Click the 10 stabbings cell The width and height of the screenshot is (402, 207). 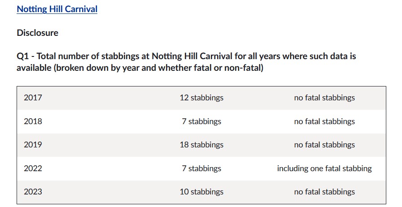pos(201,192)
